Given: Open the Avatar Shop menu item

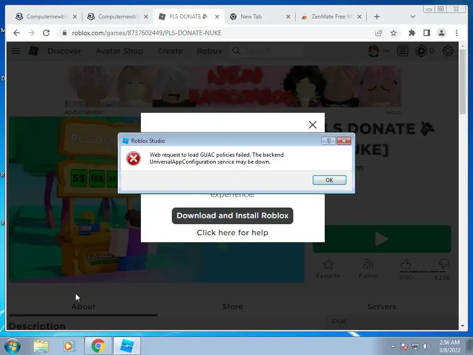Looking at the screenshot, I should [x=119, y=51].
